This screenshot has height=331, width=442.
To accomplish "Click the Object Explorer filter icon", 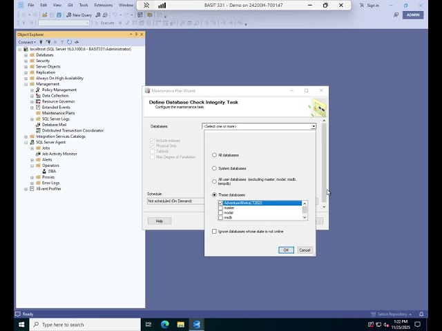I will click(x=62, y=42).
